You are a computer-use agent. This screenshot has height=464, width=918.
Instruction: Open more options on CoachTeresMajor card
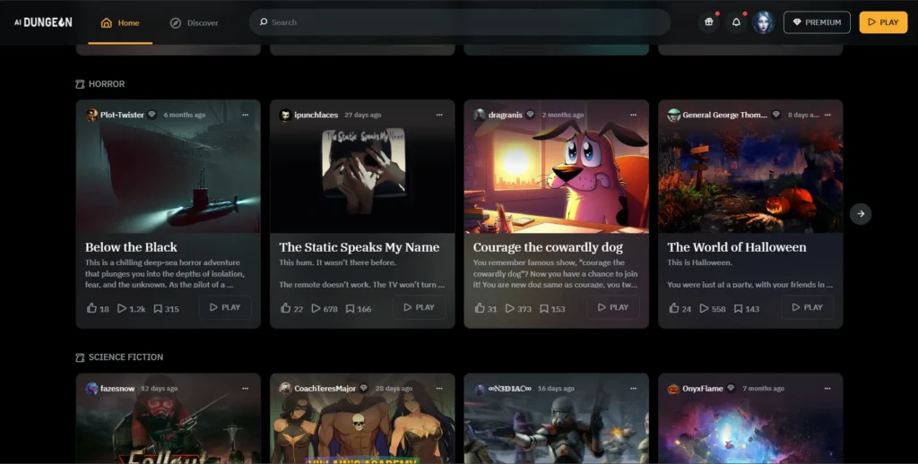[439, 388]
